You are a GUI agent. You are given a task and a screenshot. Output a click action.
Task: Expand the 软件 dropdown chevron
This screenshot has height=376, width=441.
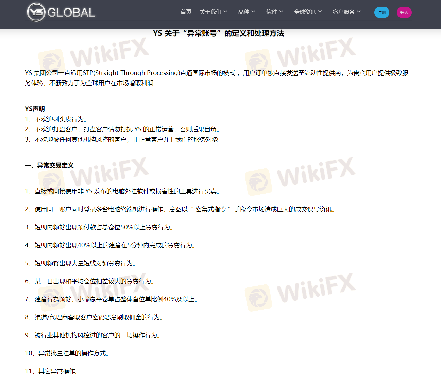tap(281, 12)
